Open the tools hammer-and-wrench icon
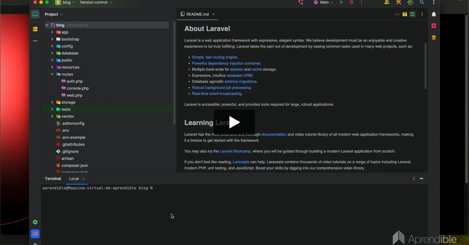This screenshot has height=245, width=469. click(399, 2)
